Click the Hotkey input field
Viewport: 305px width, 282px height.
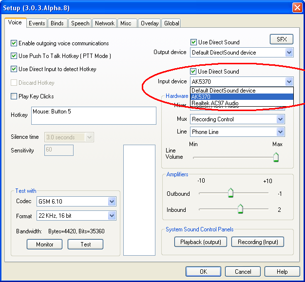94,115
